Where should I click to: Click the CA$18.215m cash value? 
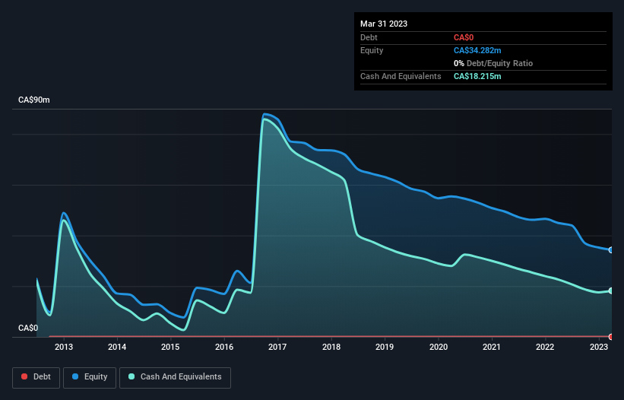click(x=477, y=76)
